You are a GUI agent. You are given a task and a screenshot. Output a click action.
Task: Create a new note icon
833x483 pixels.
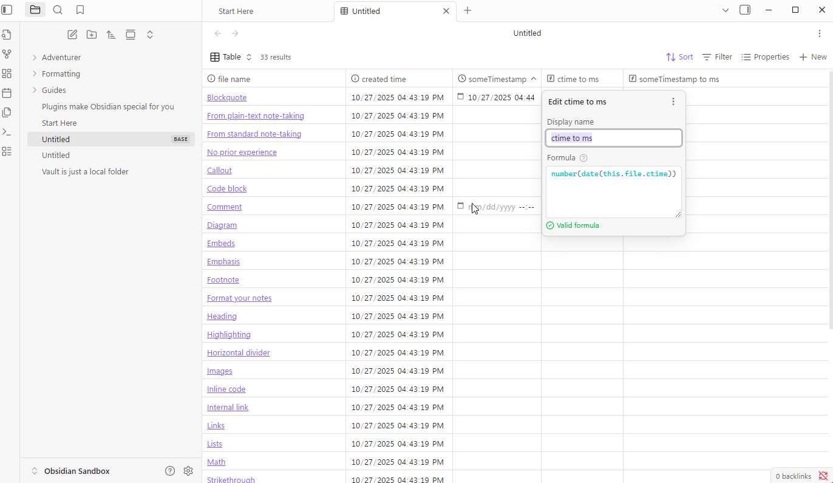(x=72, y=35)
